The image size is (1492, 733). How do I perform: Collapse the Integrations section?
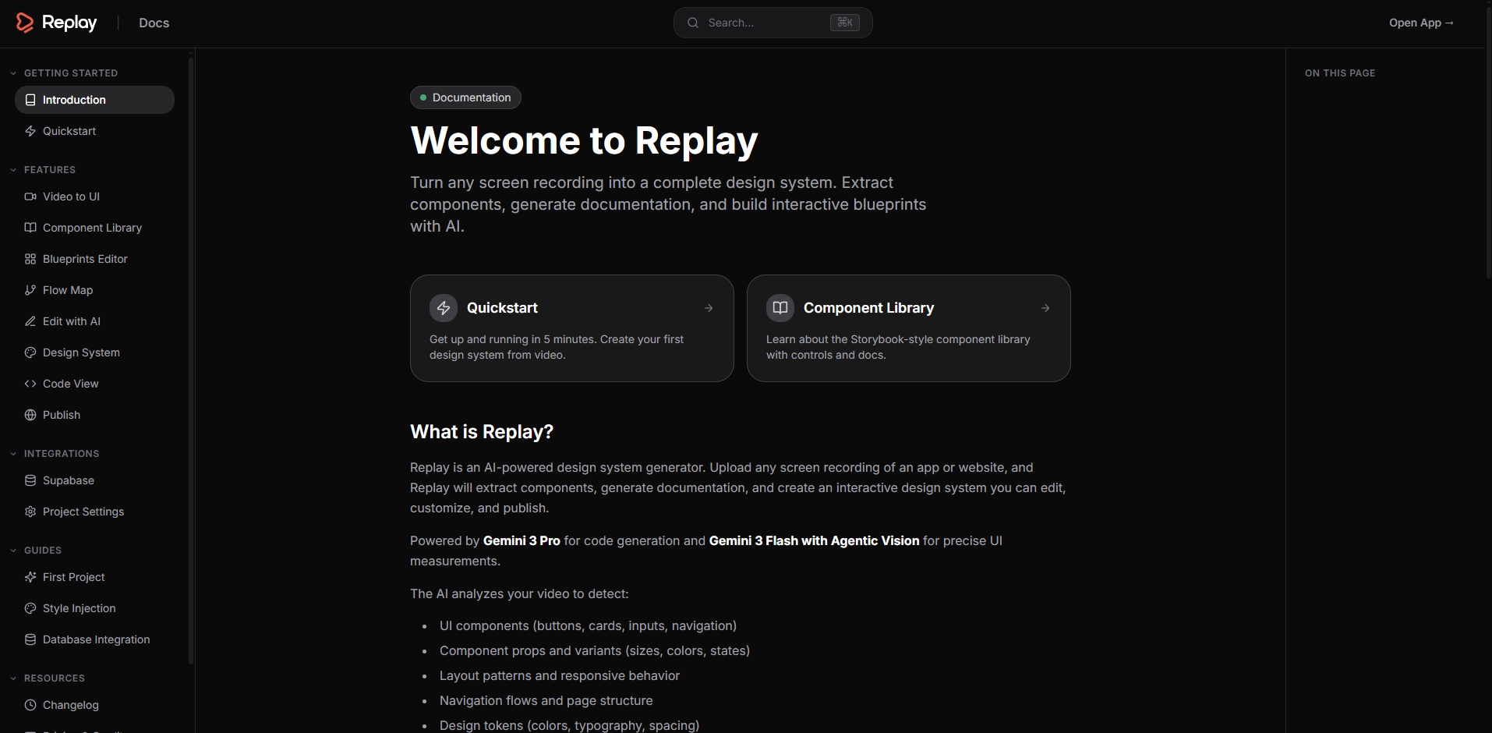(x=13, y=454)
